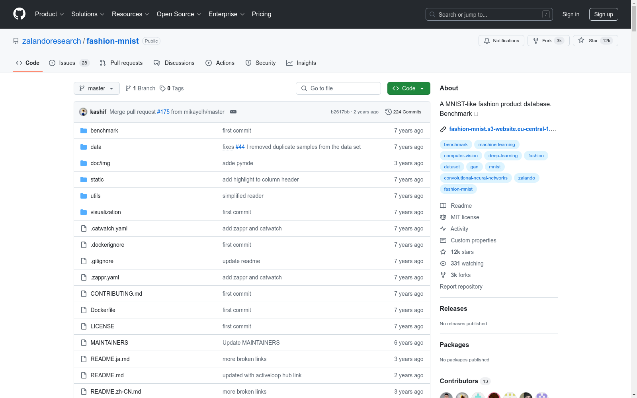This screenshot has height=398, width=637.
Task: Open the Product menu
Action: (49, 14)
